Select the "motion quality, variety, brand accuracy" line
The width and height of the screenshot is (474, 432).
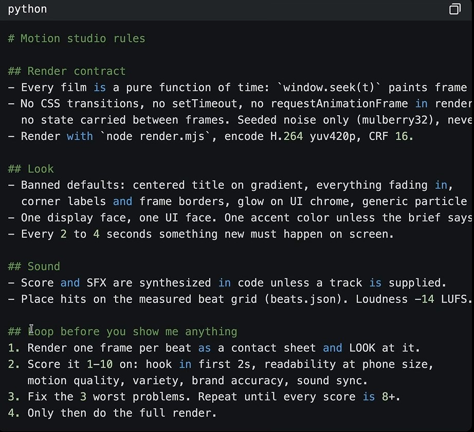(x=198, y=381)
